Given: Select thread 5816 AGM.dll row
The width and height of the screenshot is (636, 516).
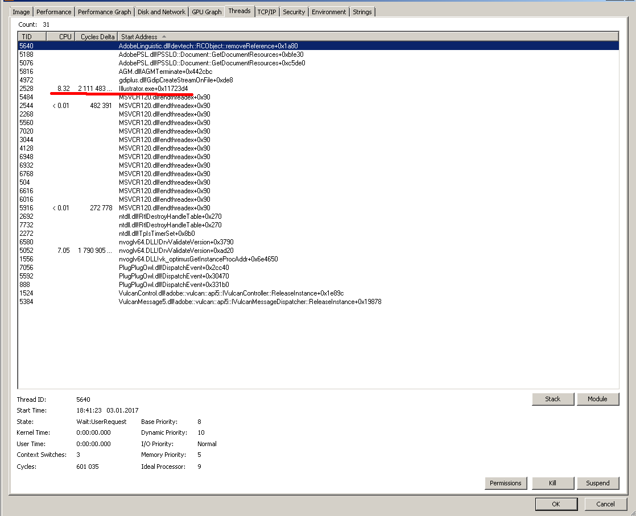Looking at the screenshot, I should click(319, 72).
